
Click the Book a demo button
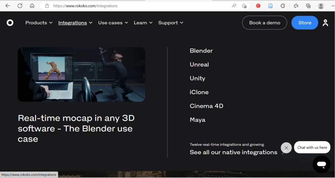pos(264,23)
